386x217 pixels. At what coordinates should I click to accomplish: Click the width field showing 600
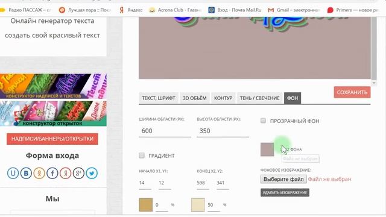click(x=165, y=131)
